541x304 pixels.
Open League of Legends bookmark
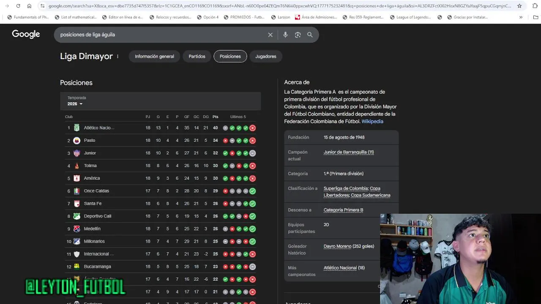[410, 17]
